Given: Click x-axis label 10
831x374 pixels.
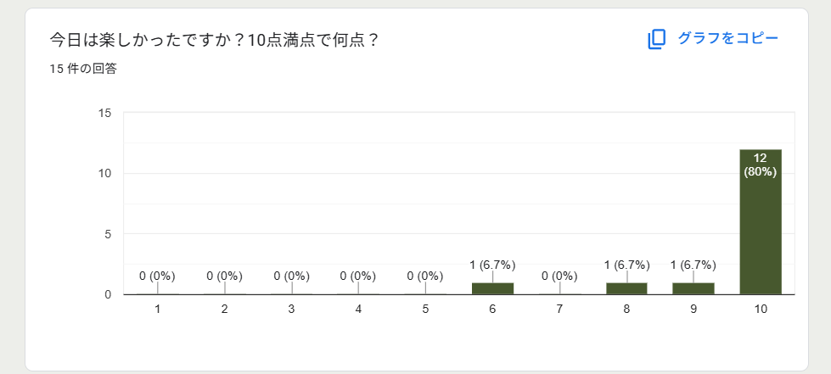Looking at the screenshot, I should pos(761,310).
